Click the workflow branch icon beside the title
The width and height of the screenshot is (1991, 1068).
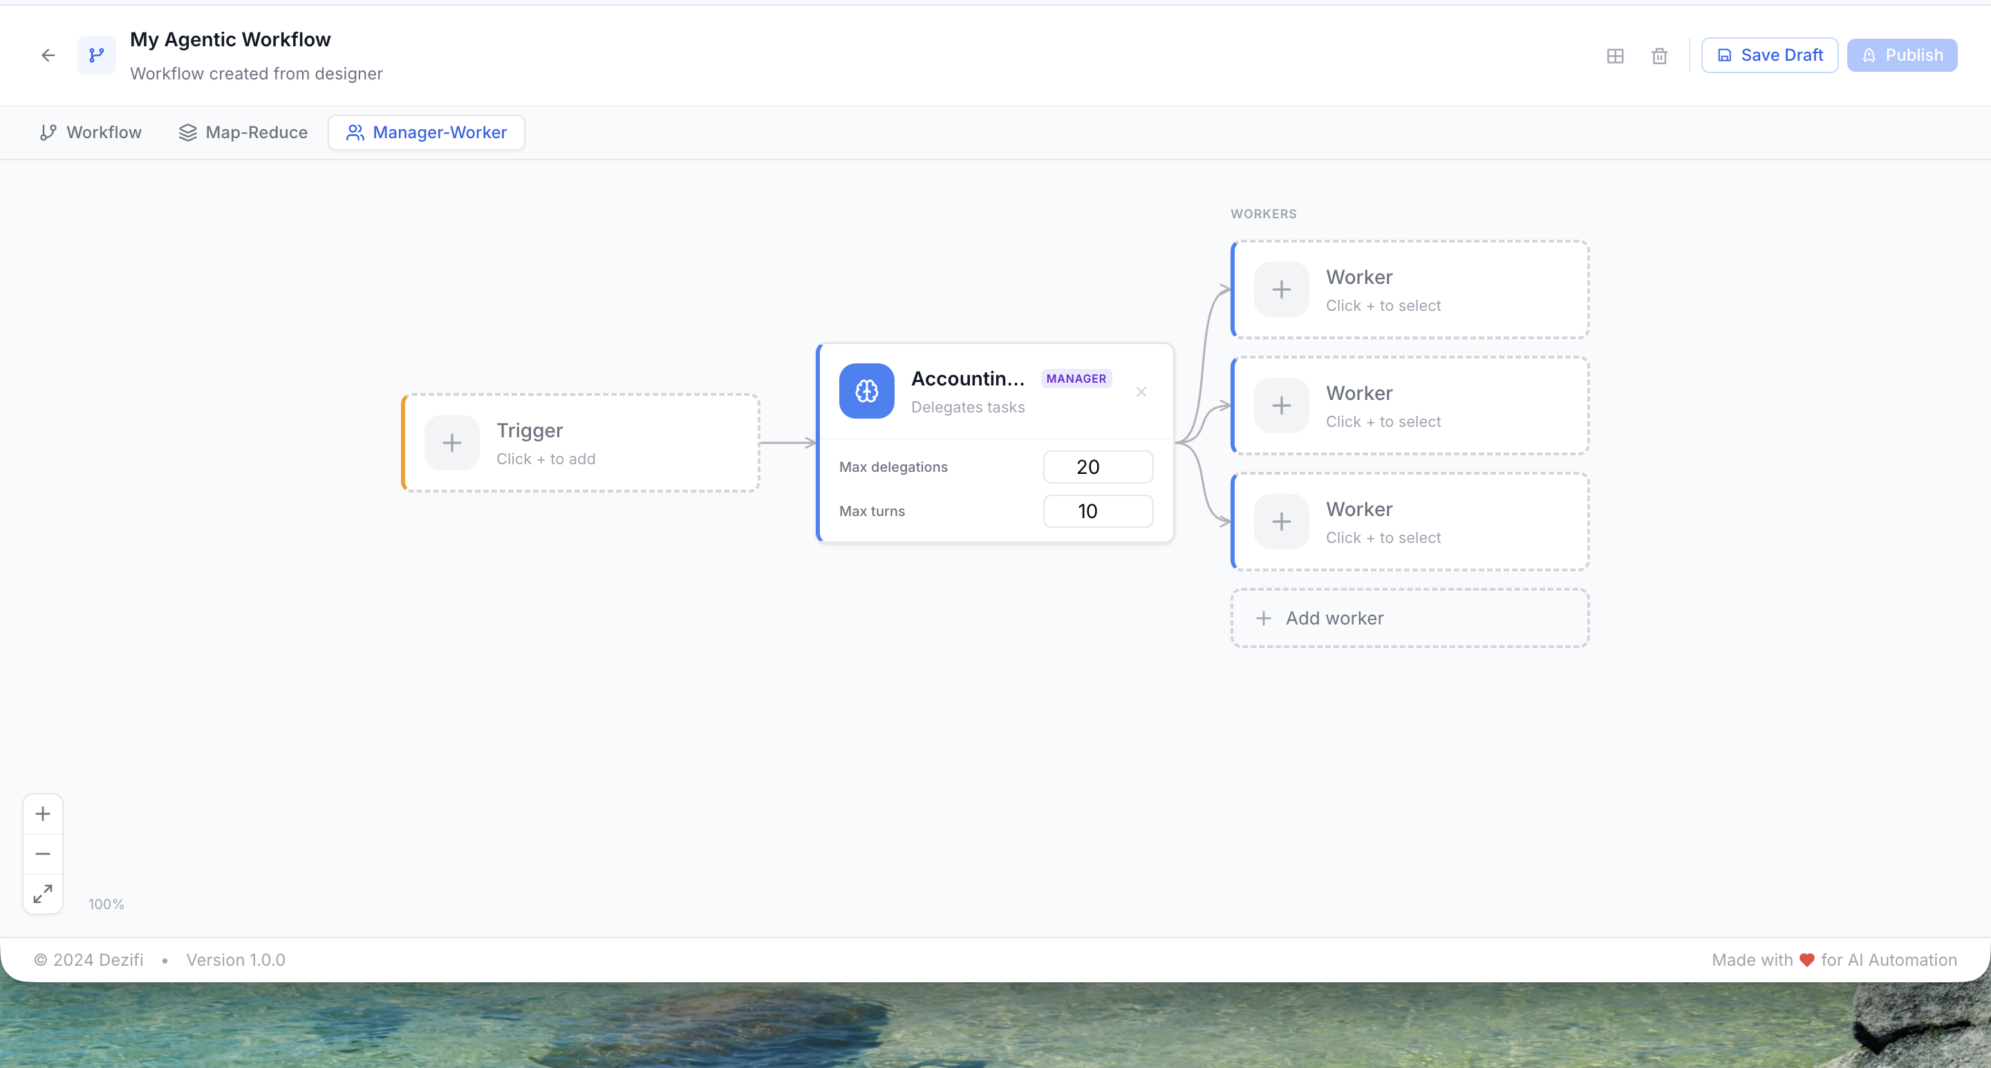tap(97, 55)
